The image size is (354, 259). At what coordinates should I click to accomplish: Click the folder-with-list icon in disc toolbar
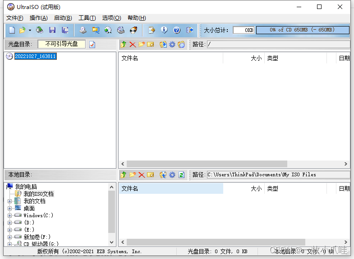coord(181,45)
